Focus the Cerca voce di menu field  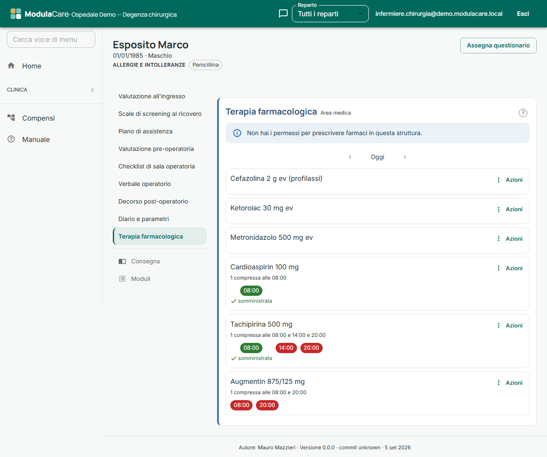tap(51, 39)
